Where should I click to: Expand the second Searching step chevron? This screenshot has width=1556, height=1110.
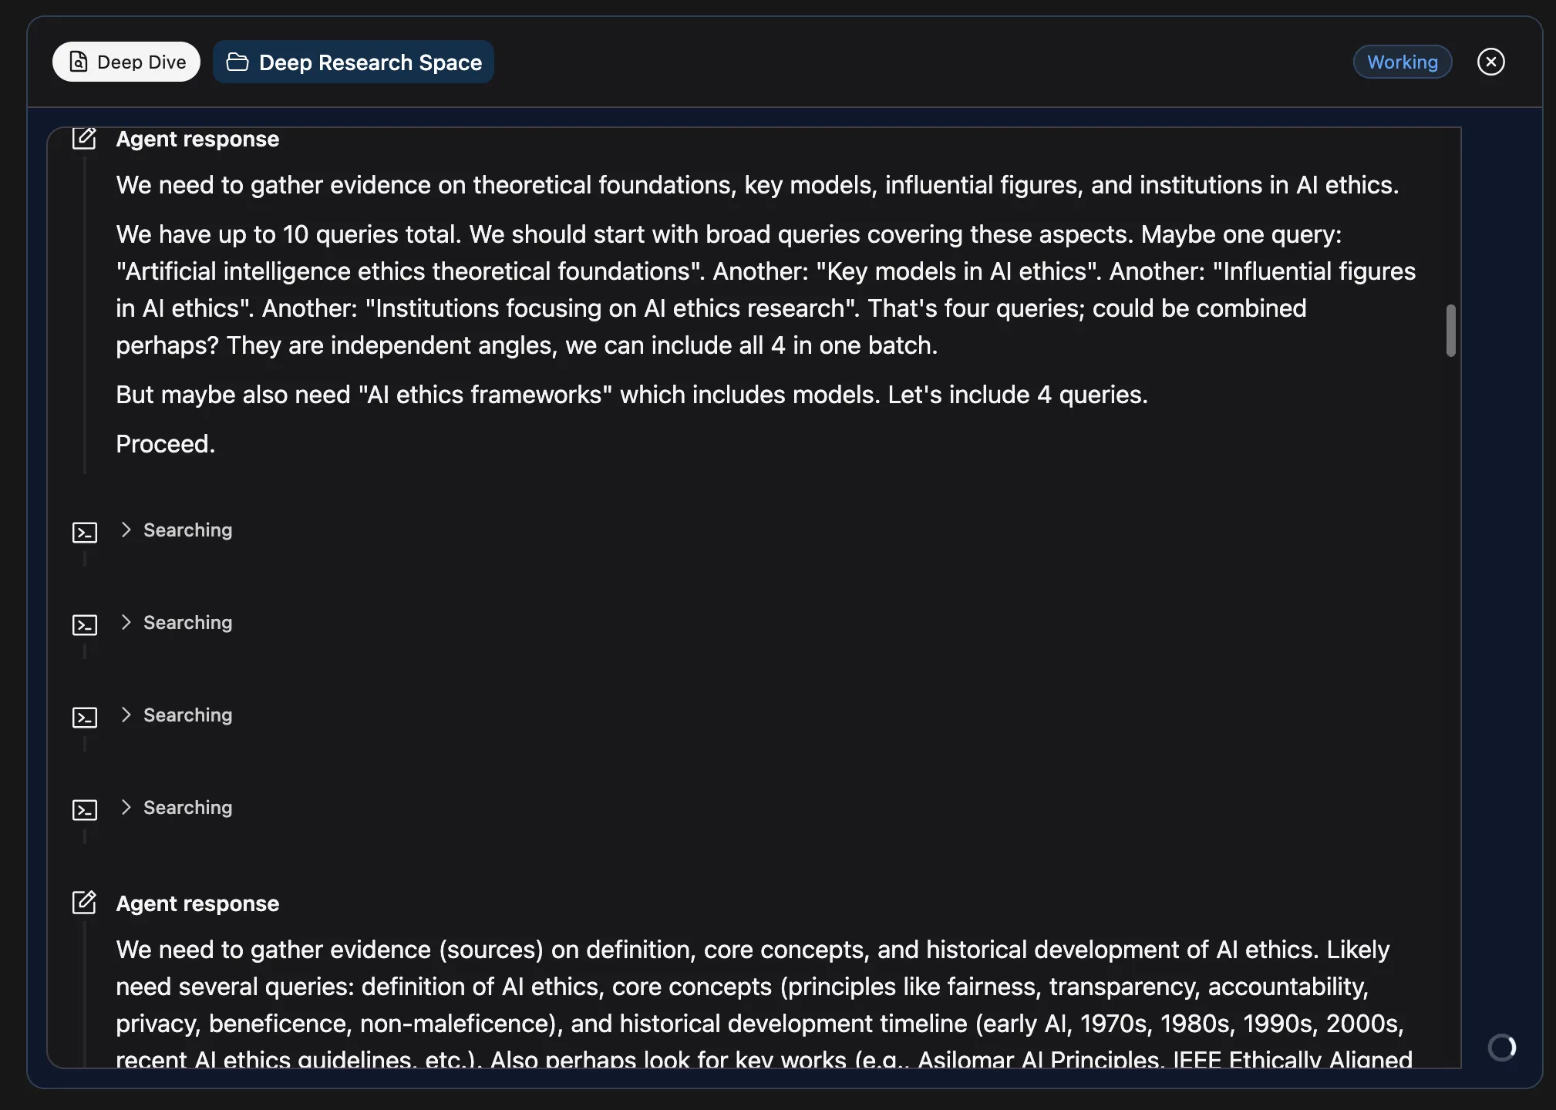click(126, 622)
